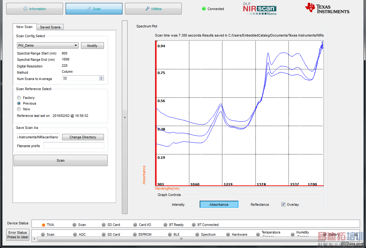
Task: Show the Absorbance graph
Action: coord(219,204)
